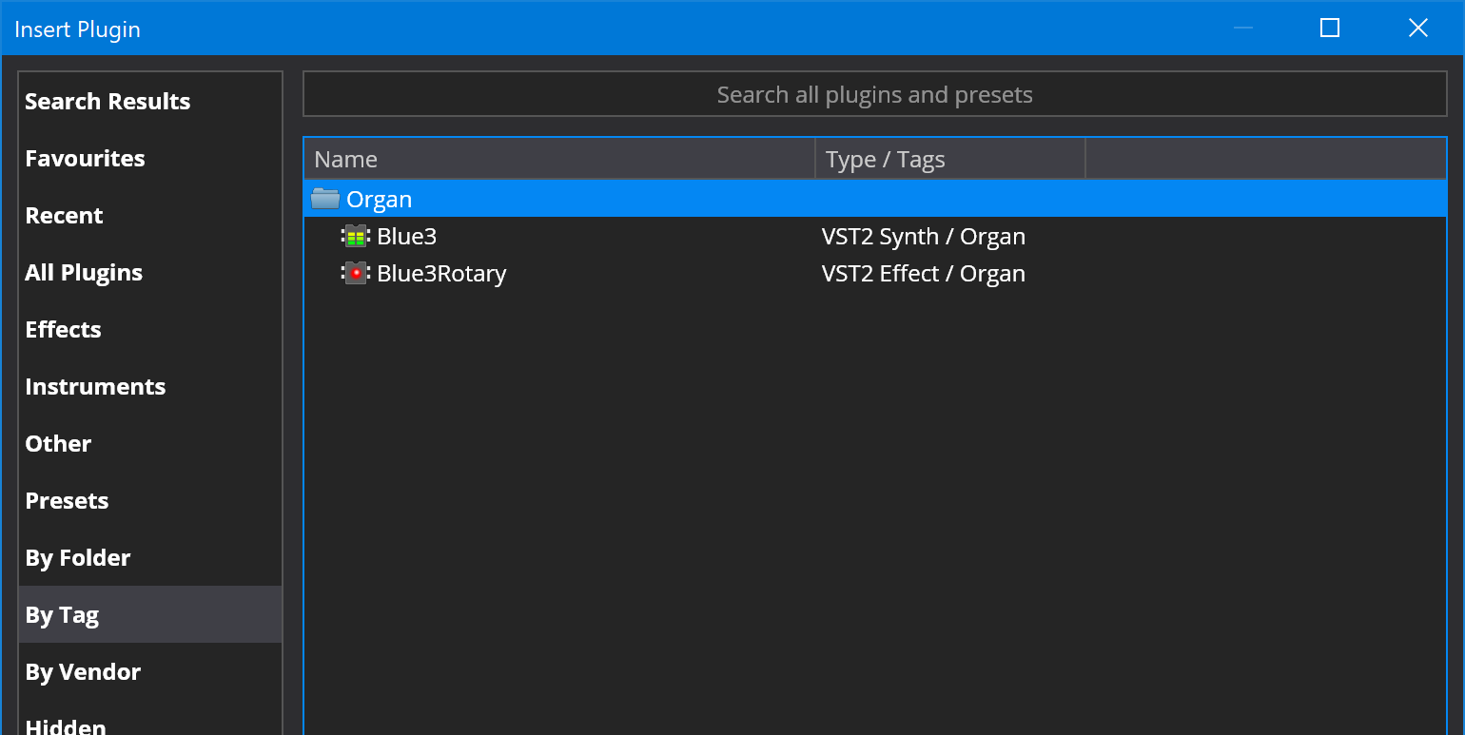Click the Organ folder icon
1465x735 pixels.
click(x=325, y=199)
